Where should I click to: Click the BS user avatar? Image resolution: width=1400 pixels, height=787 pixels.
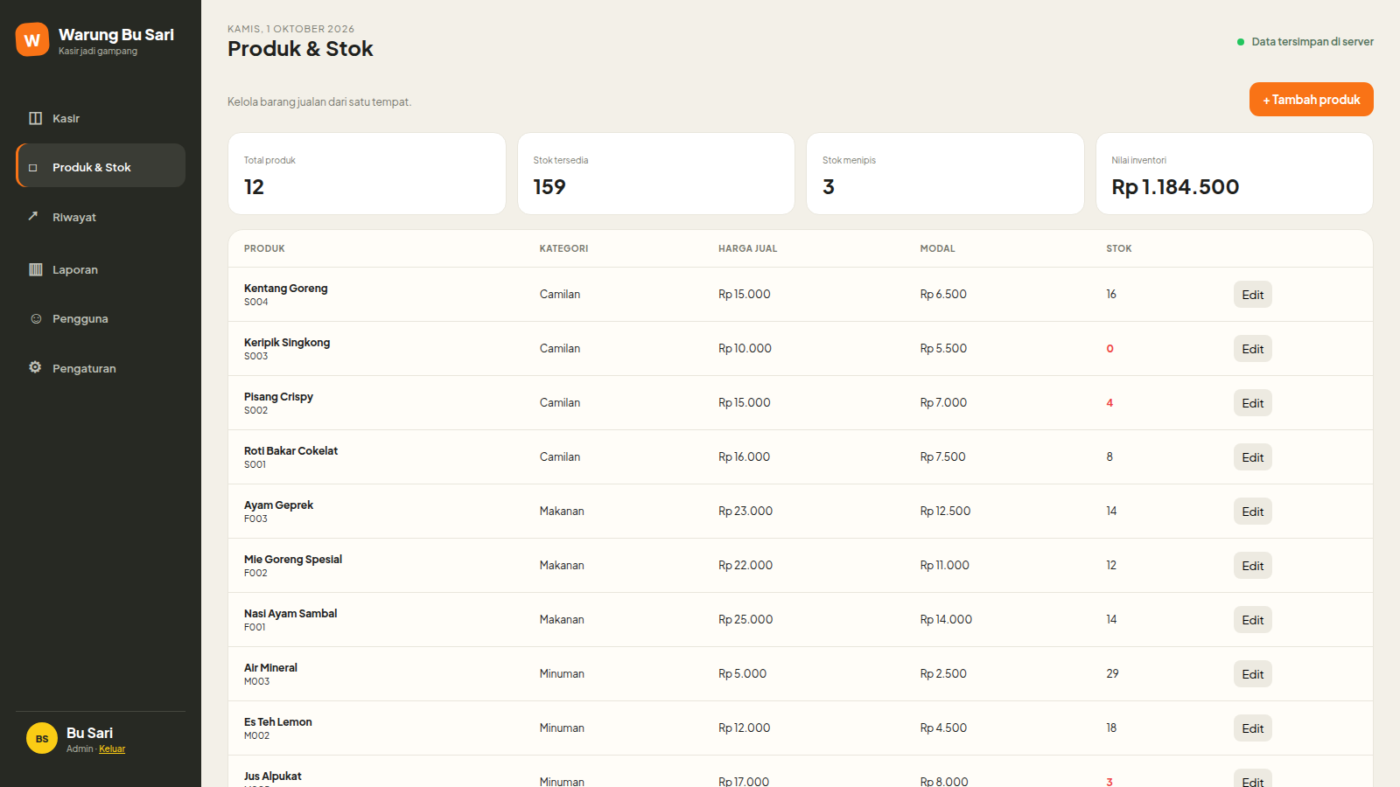pyautogui.click(x=42, y=739)
